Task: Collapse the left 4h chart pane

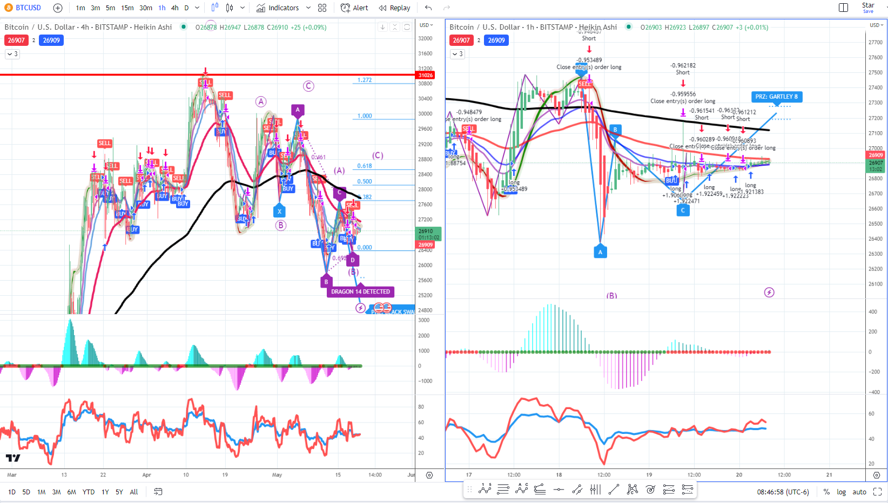Action: click(395, 27)
